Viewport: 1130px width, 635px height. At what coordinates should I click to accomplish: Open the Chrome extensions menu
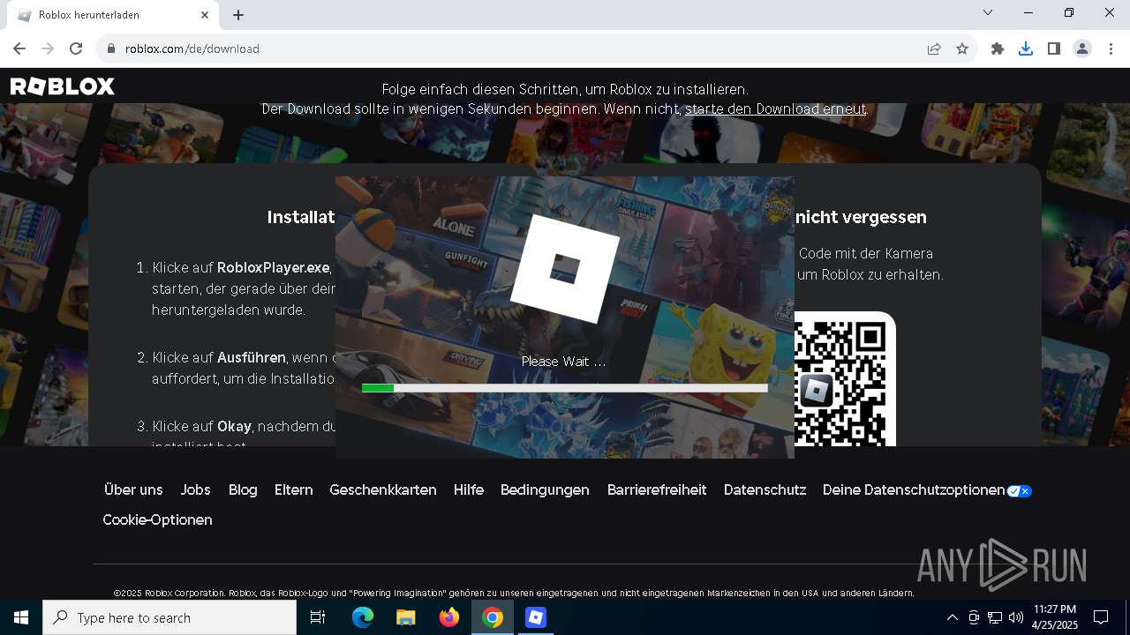[x=998, y=49]
